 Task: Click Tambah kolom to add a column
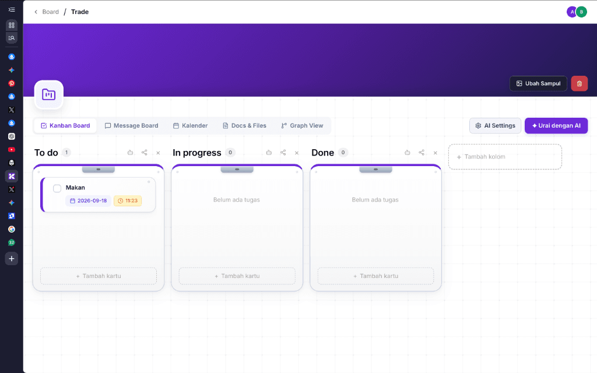coord(505,157)
